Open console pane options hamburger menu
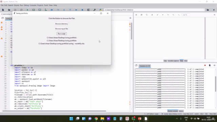 (x=214, y=65)
